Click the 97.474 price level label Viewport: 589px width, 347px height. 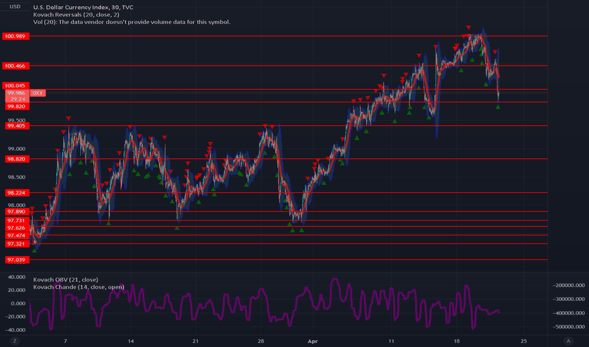coord(17,235)
